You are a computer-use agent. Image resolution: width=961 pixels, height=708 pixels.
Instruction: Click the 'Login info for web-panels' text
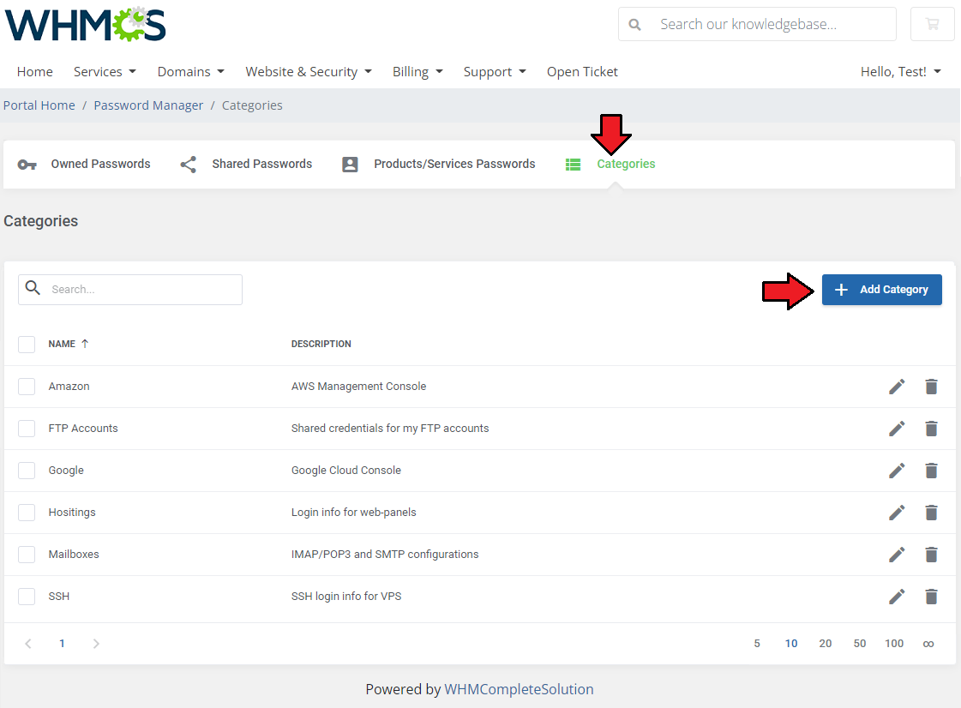354,512
